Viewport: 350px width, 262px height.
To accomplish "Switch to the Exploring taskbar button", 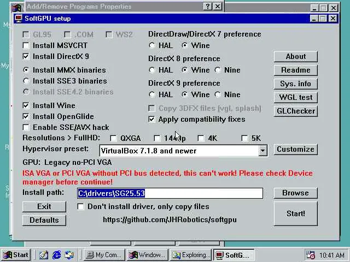I will [x=191, y=255].
